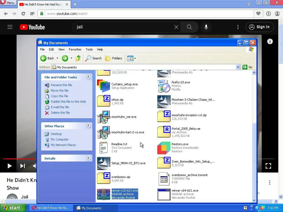
Task: Open Explorer Search pane
Action: [93, 58]
